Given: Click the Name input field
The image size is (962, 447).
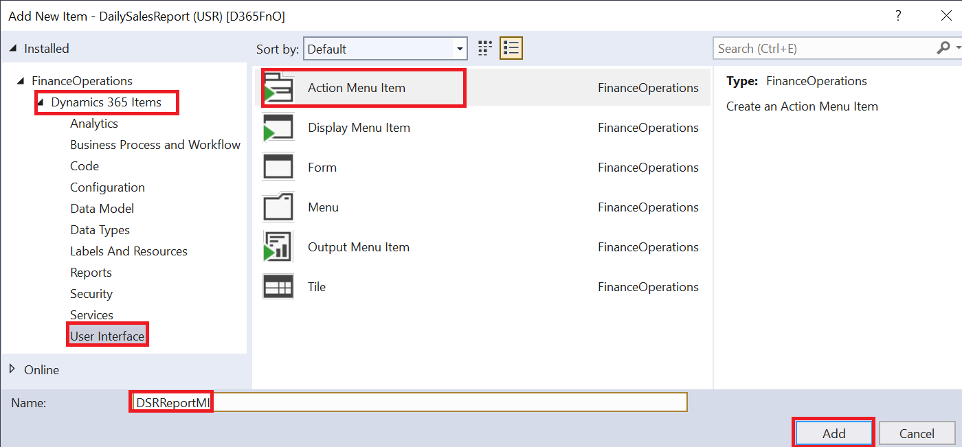Looking at the screenshot, I should tap(409, 402).
